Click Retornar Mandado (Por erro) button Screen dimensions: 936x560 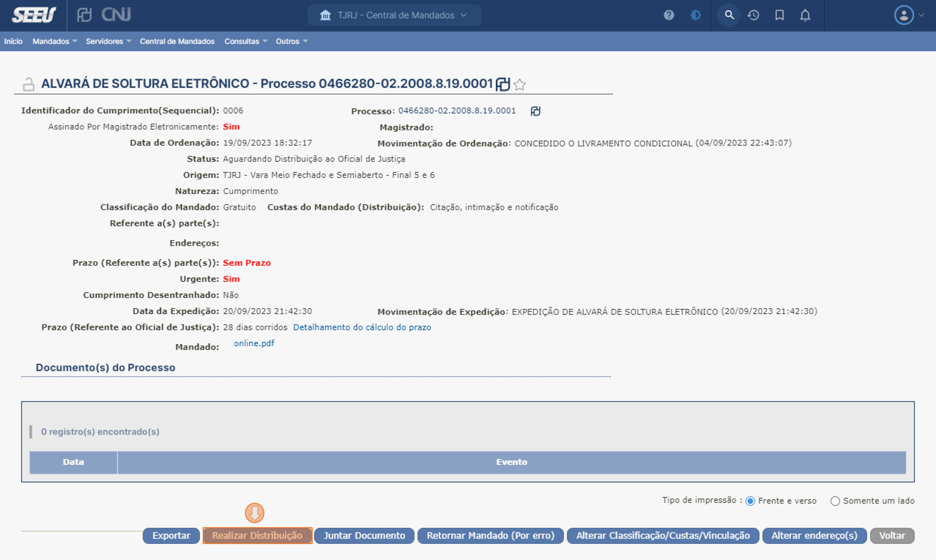tap(490, 536)
